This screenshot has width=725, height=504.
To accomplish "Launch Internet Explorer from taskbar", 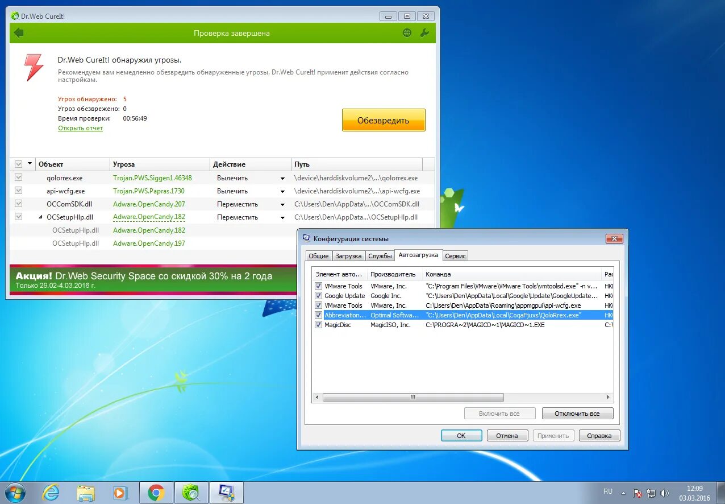I will coord(51,493).
